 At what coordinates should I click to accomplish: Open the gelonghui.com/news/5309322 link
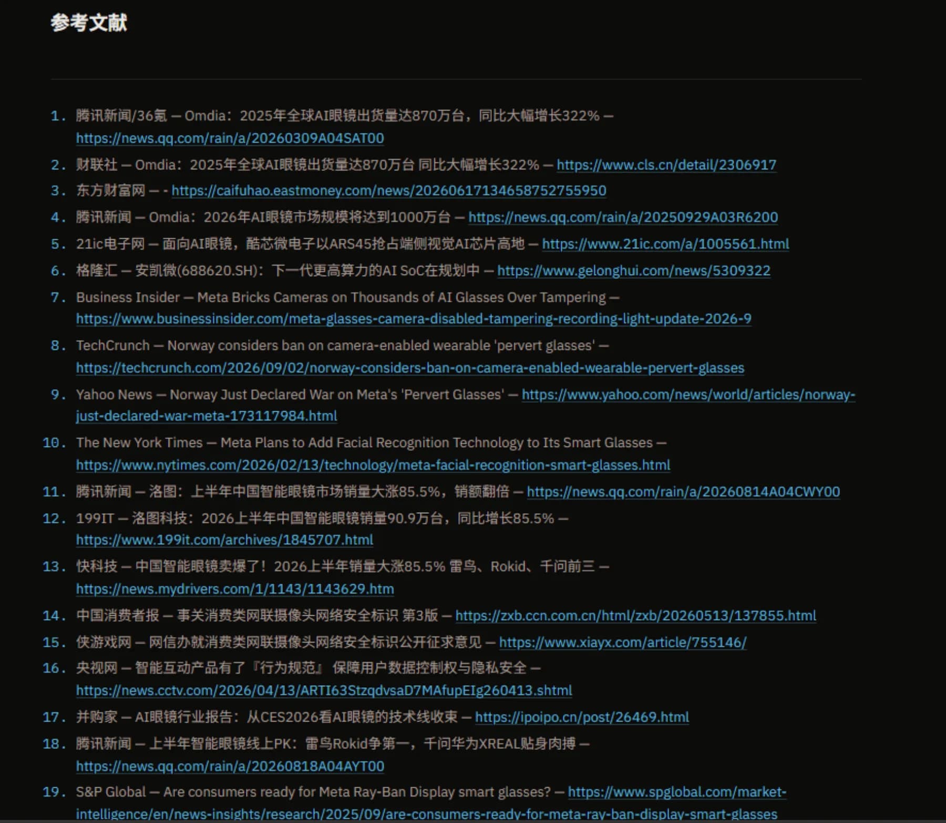tap(634, 271)
